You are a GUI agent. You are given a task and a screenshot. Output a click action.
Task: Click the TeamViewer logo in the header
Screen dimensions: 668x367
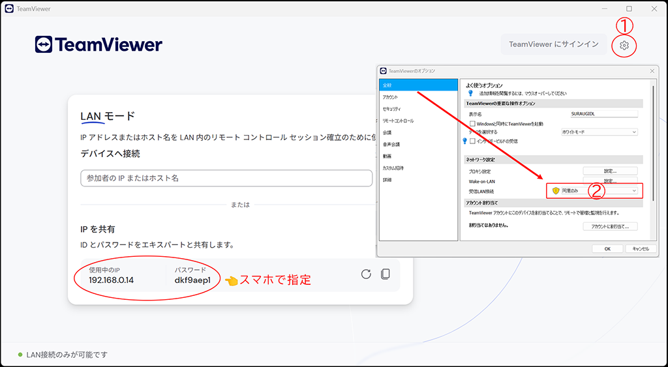99,44
